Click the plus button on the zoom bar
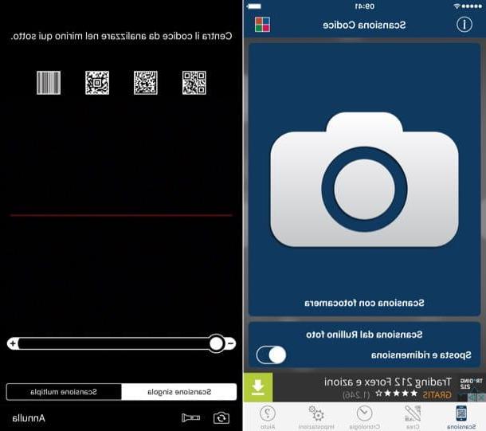486x431 pixels. [x=13, y=343]
